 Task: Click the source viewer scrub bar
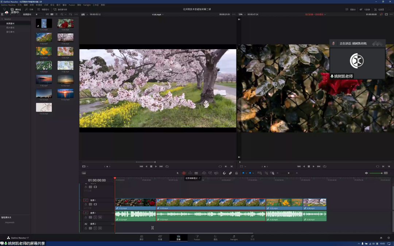(x=158, y=162)
